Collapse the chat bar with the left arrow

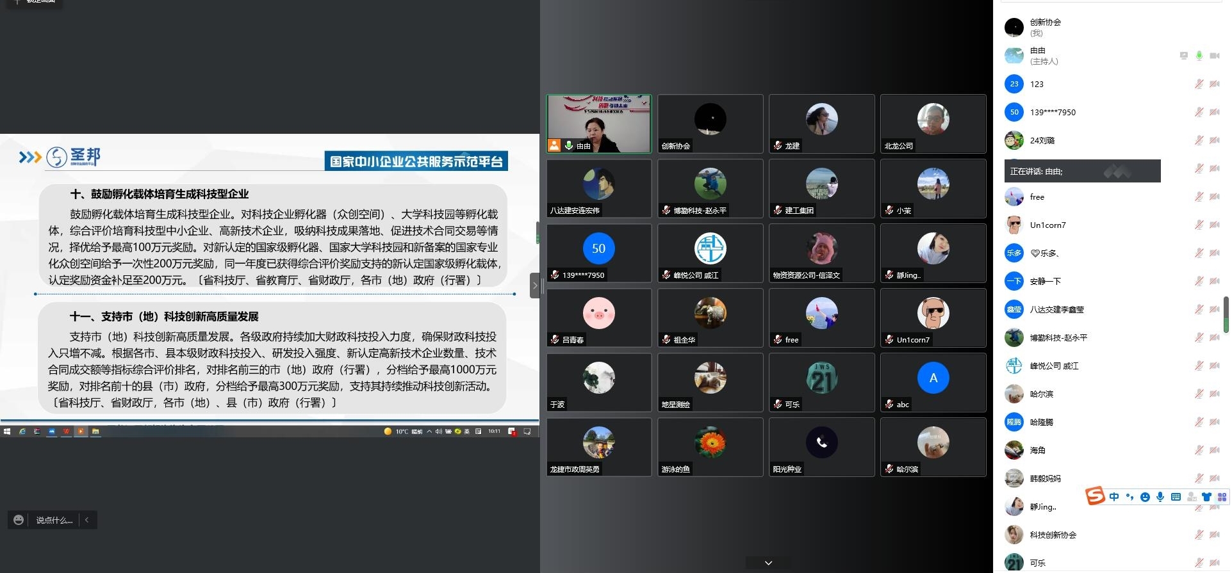87,520
